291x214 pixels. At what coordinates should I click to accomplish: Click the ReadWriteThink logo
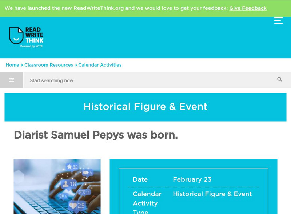(26, 37)
